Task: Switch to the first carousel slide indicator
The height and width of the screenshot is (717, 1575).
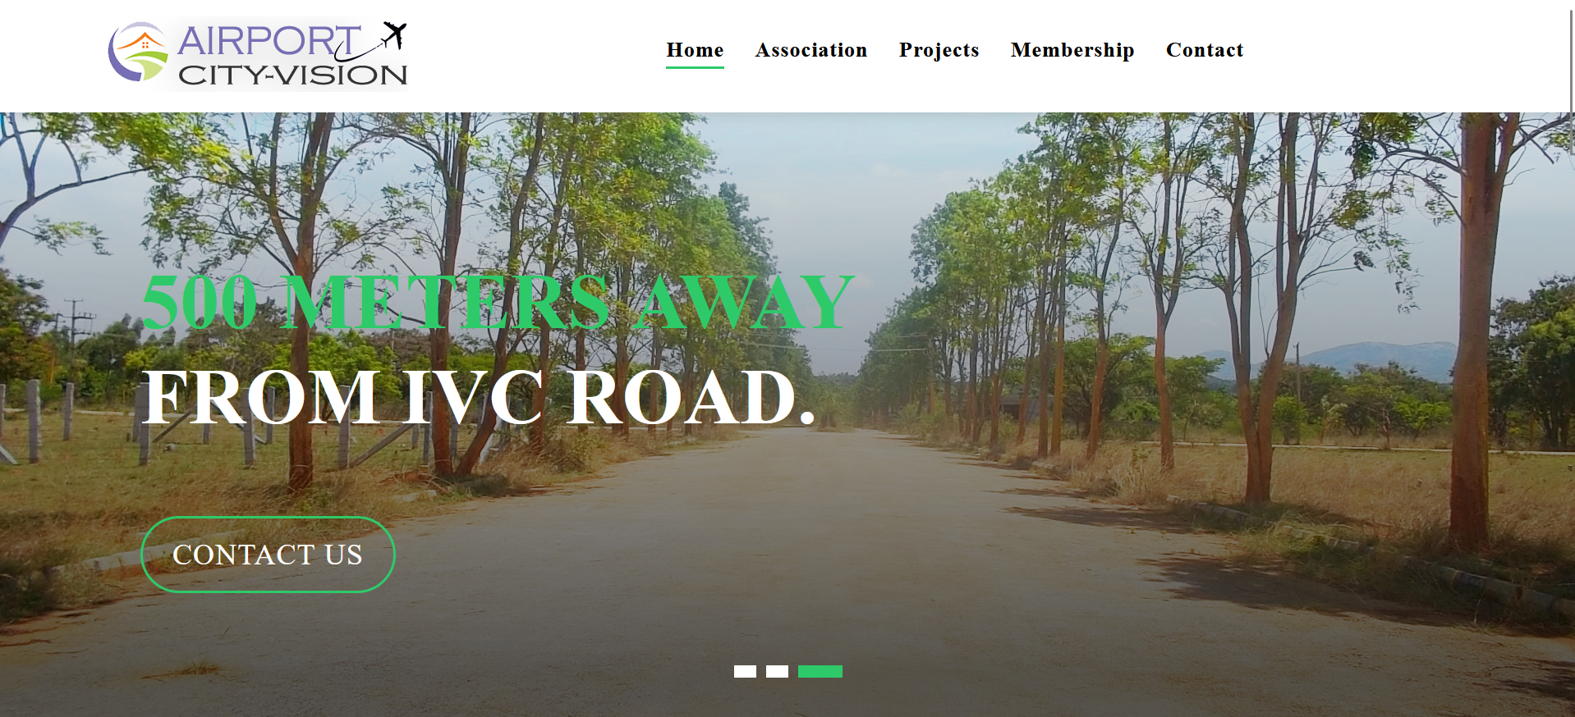Action: coord(745,671)
